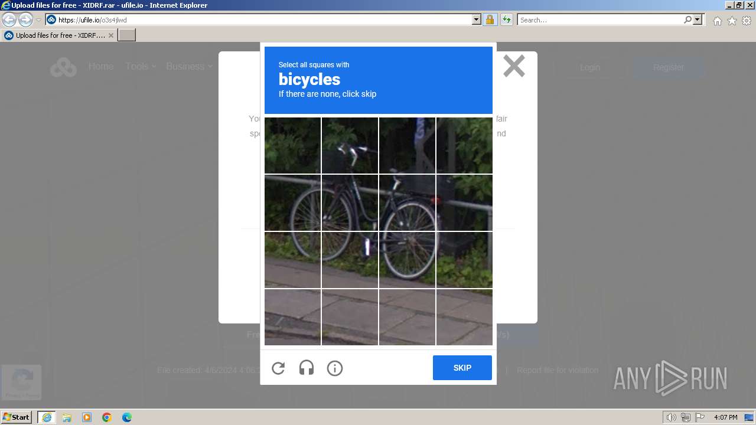Screen dimensions: 756x425
Task: Click the reCAPTCHA badge
Action: click(x=21, y=382)
